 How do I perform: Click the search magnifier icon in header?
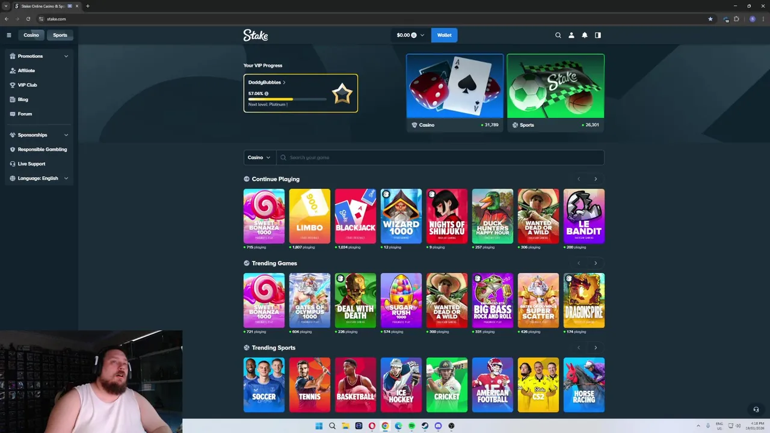(x=558, y=35)
